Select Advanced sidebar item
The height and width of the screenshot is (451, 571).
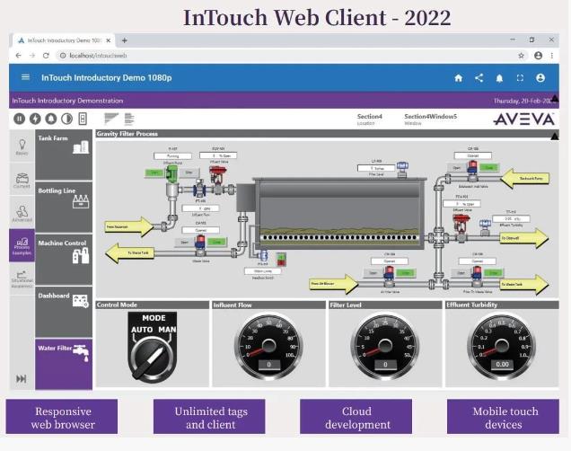(22, 213)
